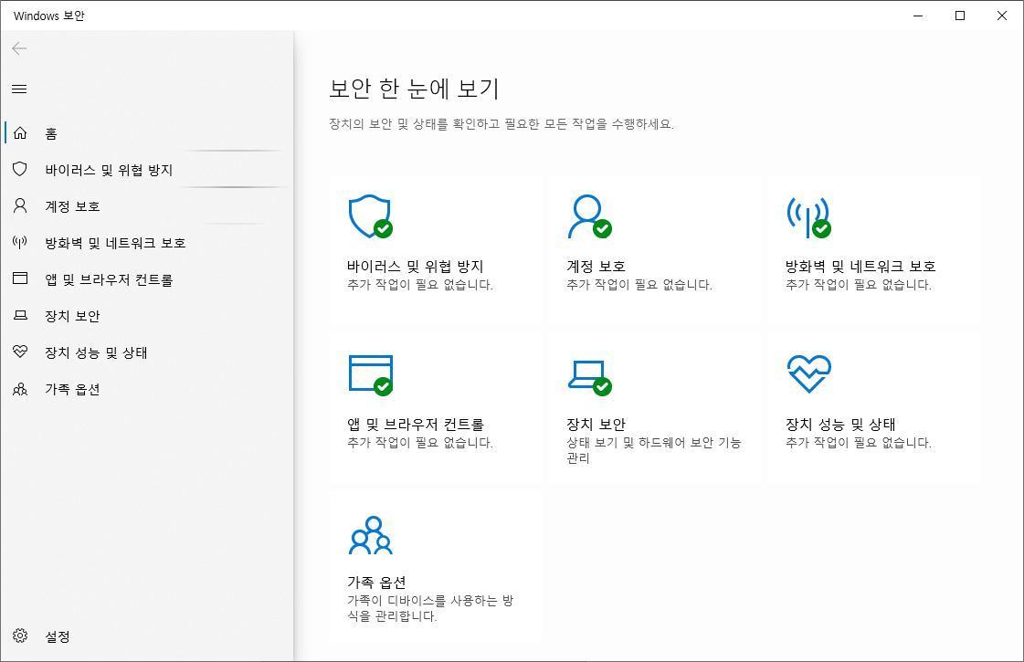1024x662 pixels.
Task: Open the 가족 옵션 card title
Action: click(x=377, y=583)
